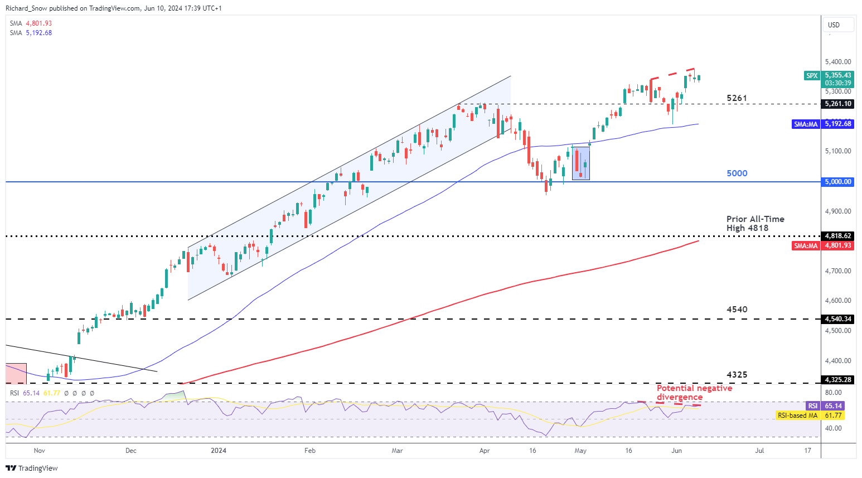Select the blue horizontal line at 5000
The image size is (862, 478).
413,182
